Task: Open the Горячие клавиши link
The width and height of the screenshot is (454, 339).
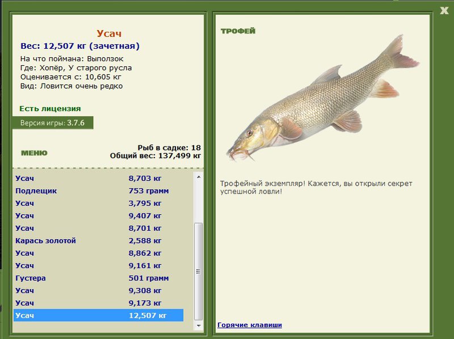Action: [250, 325]
